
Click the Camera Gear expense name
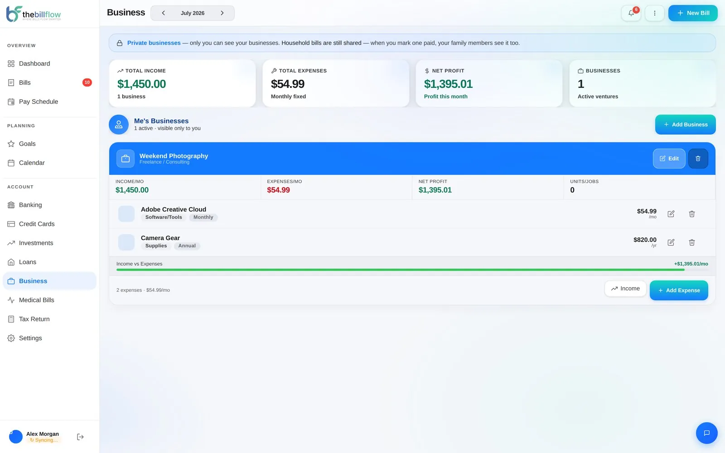160,238
